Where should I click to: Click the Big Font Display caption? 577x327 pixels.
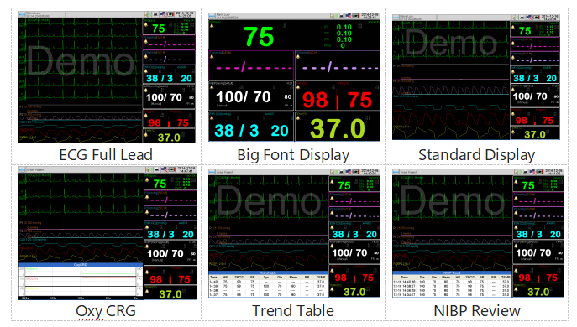point(293,155)
